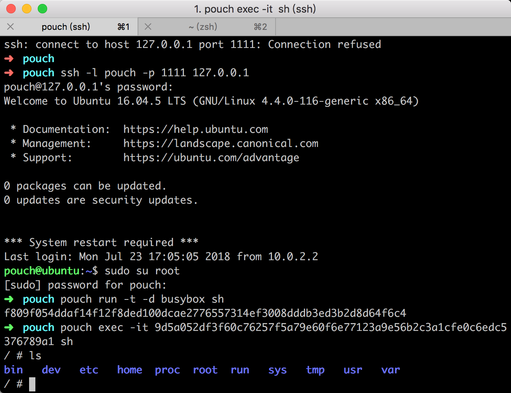Click the green 'pouch@ubuntu' prompt
Image resolution: width=511 pixels, height=393 pixels.
coord(42,271)
